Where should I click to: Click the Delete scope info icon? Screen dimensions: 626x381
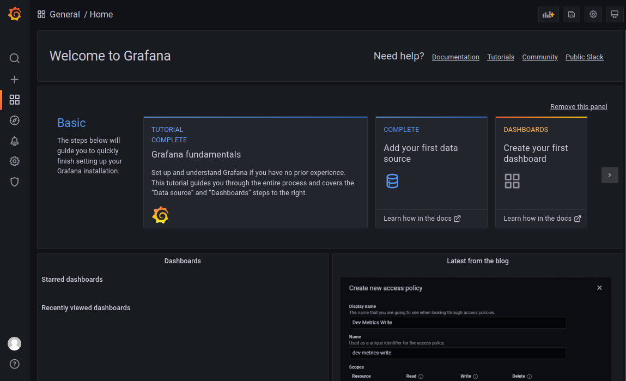530,377
